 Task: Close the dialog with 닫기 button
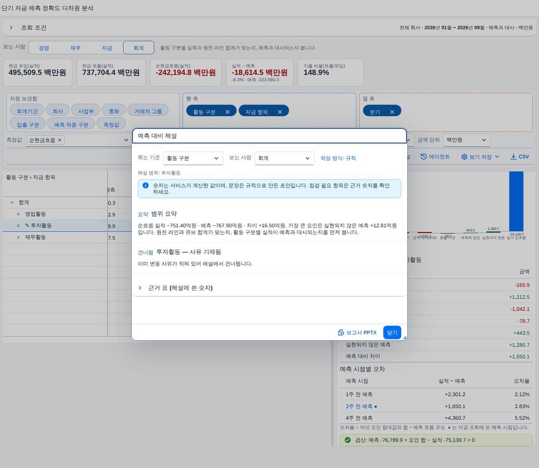point(392,333)
